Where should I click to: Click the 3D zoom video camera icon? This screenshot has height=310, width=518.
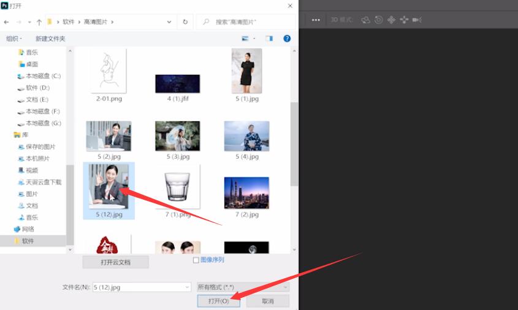[x=417, y=20]
